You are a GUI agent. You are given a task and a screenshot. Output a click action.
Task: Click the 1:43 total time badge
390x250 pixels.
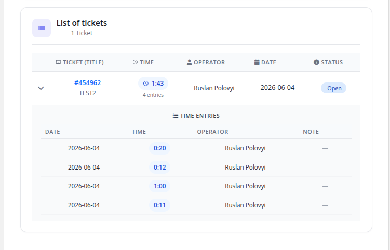pyautogui.click(x=153, y=84)
